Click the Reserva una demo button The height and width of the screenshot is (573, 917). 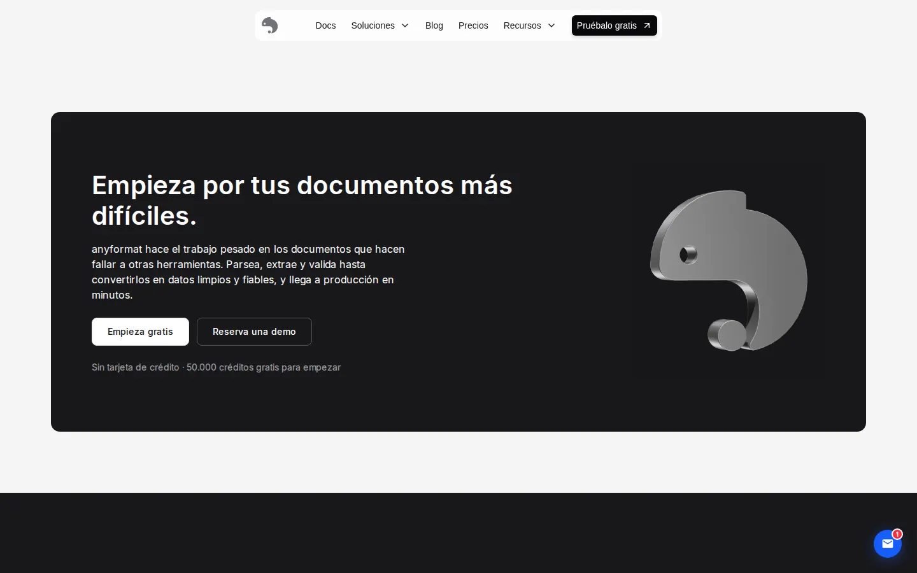tap(254, 332)
